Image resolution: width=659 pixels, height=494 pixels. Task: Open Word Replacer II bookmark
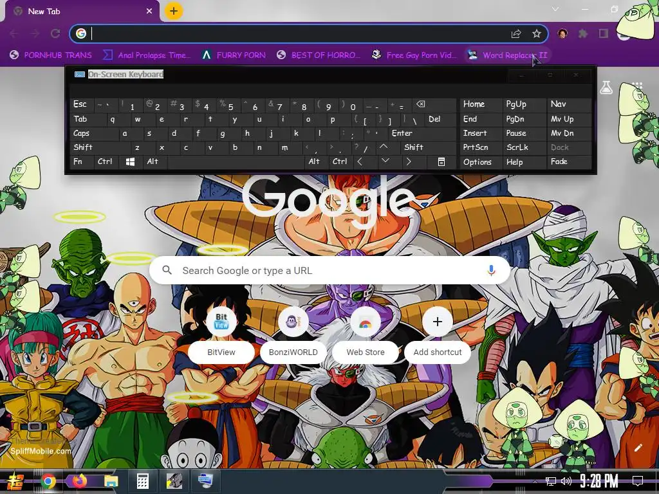(x=508, y=55)
